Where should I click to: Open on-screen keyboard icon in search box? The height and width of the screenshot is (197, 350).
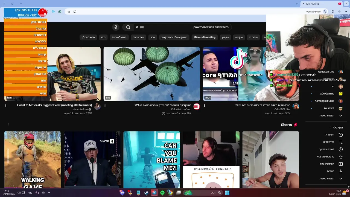pos(142,27)
